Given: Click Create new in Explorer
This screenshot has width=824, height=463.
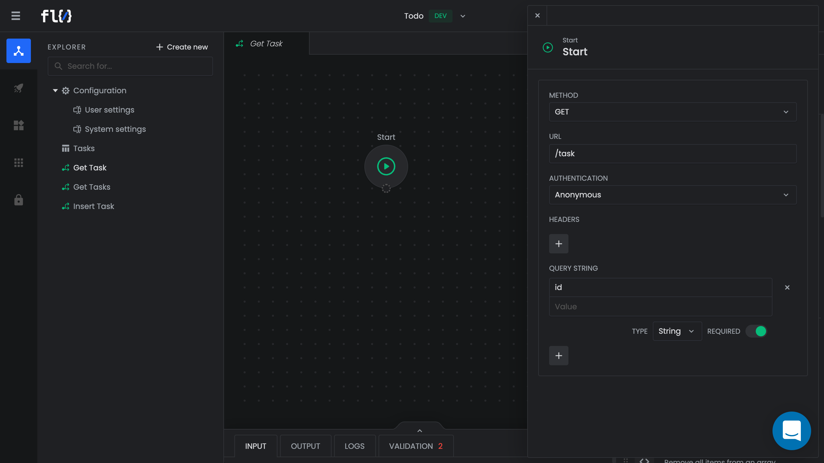Looking at the screenshot, I should (x=182, y=47).
